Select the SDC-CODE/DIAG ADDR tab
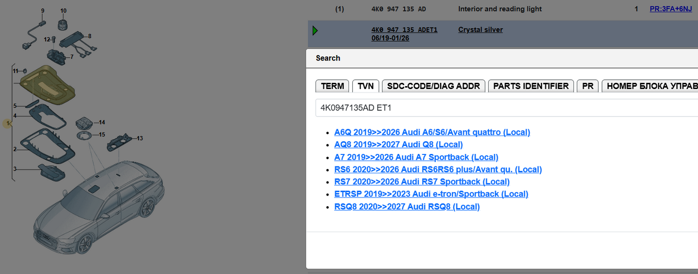 [x=433, y=86]
